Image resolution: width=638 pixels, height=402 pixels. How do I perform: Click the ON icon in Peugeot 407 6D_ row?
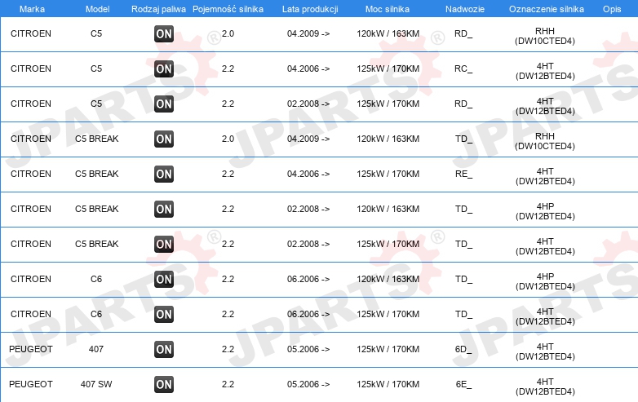pos(164,349)
